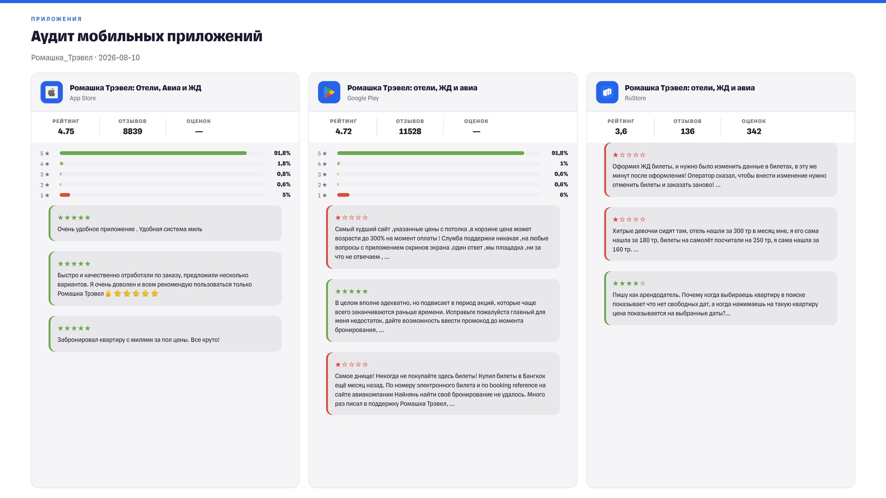Screen dimensions: 886x498
Task: Click the App Store apple icon
Action: pyautogui.click(x=52, y=92)
